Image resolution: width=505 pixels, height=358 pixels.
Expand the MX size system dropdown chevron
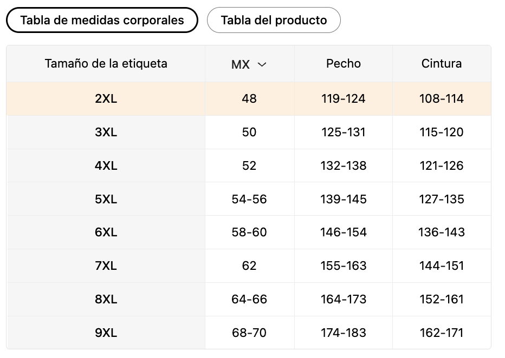(x=262, y=64)
